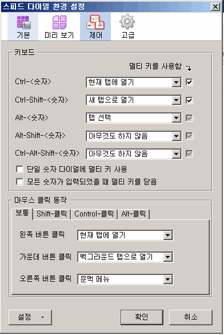Enable 단일 숫자 다이얼에 멀티 키 사용
The image size is (224, 335).
pos(19,169)
